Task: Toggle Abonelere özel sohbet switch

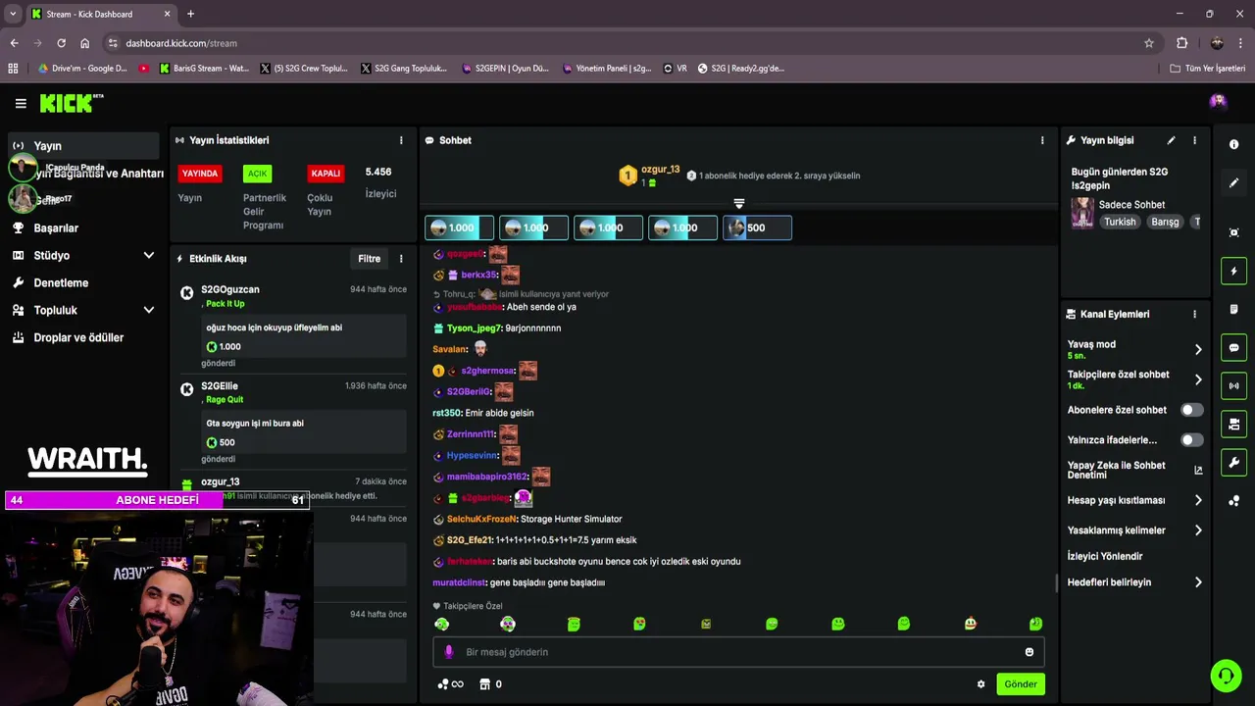Action: [x=1191, y=410]
